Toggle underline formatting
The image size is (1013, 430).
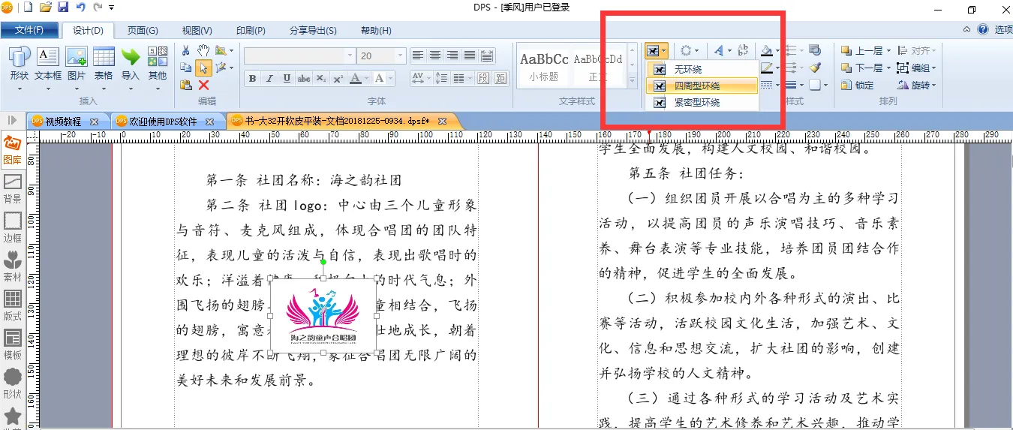point(287,79)
